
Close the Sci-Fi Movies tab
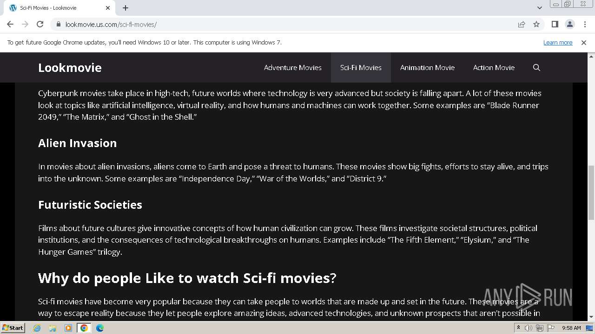(108, 8)
